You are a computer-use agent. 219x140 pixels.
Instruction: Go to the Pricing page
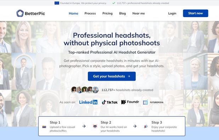[x=107, y=14]
